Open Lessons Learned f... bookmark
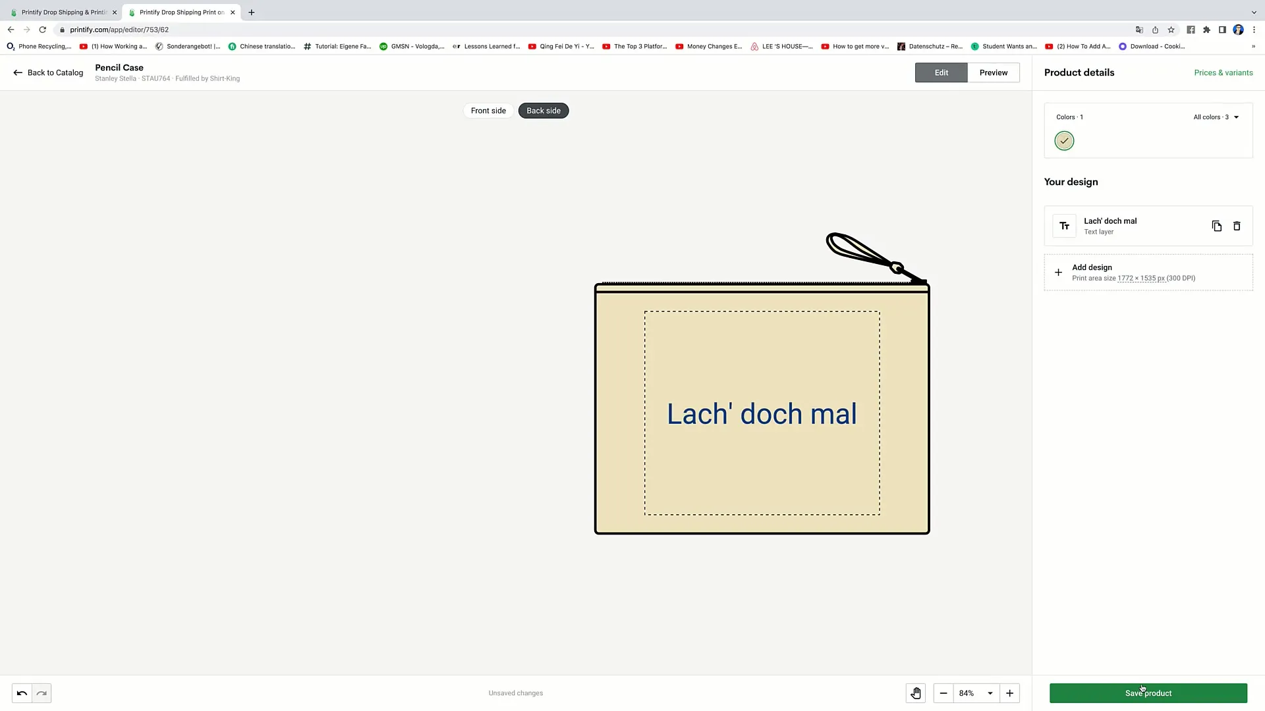Screen dimensions: 1265x711 [486, 46]
